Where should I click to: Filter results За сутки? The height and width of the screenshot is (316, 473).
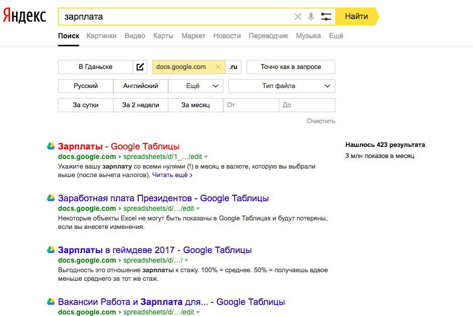[x=86, y=105]
